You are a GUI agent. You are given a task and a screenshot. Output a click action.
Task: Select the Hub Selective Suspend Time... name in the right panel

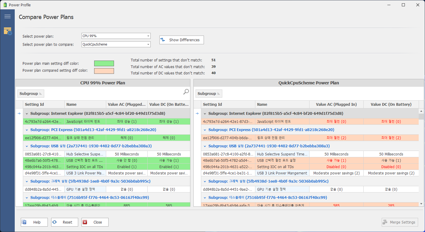point(282,154)
